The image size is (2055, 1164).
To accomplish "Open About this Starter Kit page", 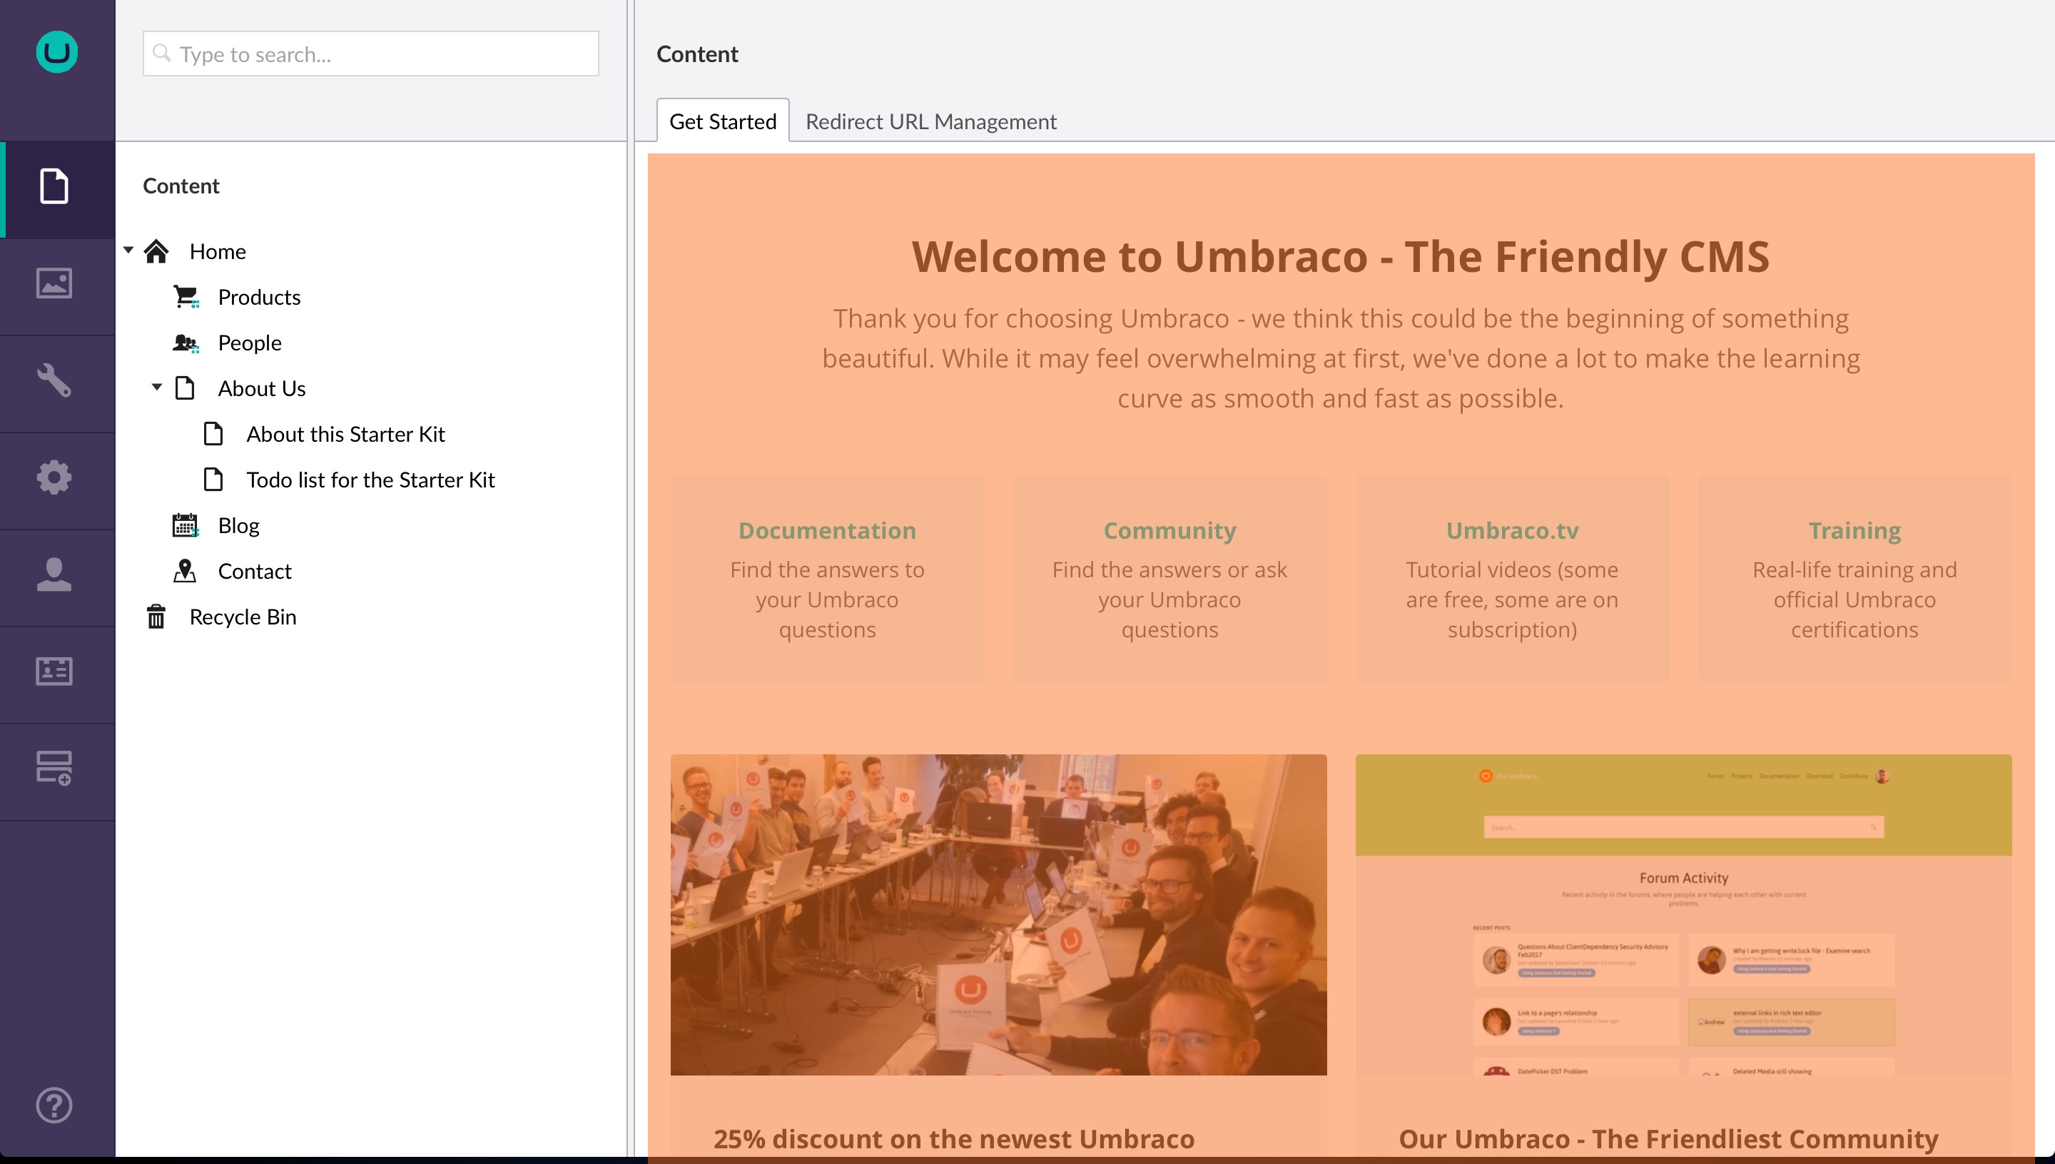I will pyautogui.click(x=345, y=433).
